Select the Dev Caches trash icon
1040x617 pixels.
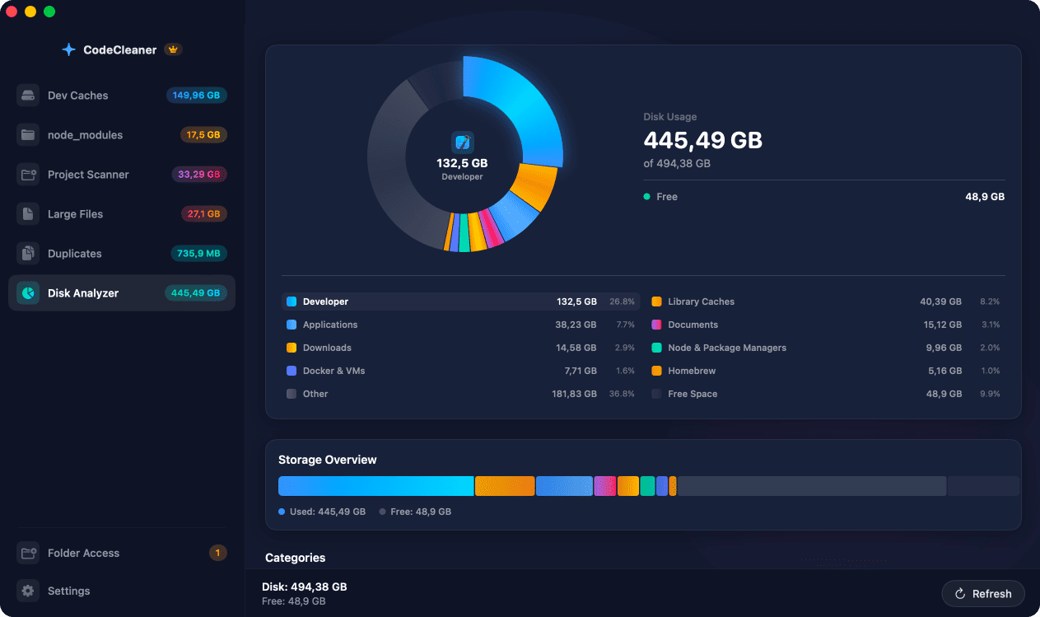point(27,95)
